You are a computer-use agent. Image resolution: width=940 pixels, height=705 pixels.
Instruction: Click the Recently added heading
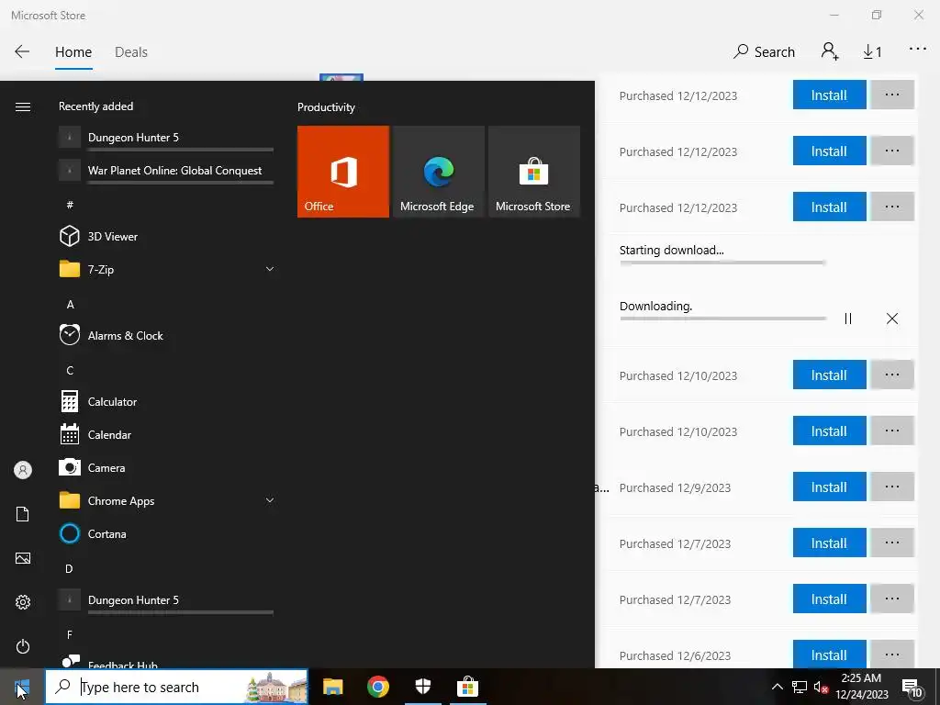coord(95,106)
